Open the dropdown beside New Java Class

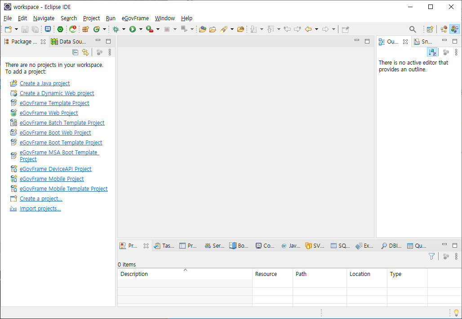104,29
